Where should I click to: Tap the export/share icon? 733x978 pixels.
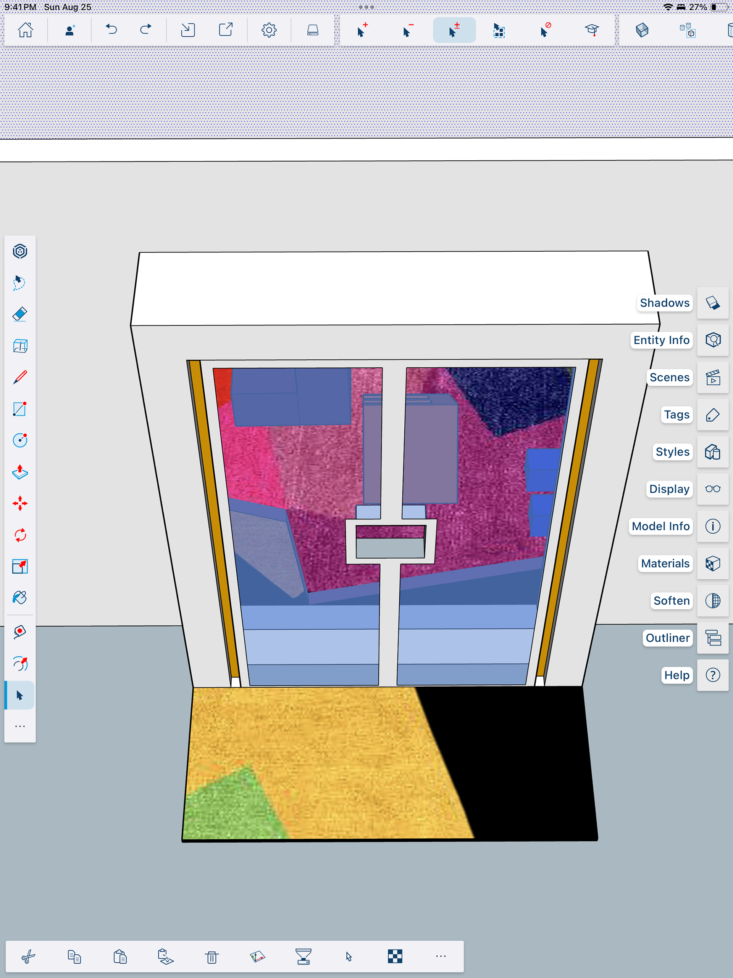click(226, 30)
